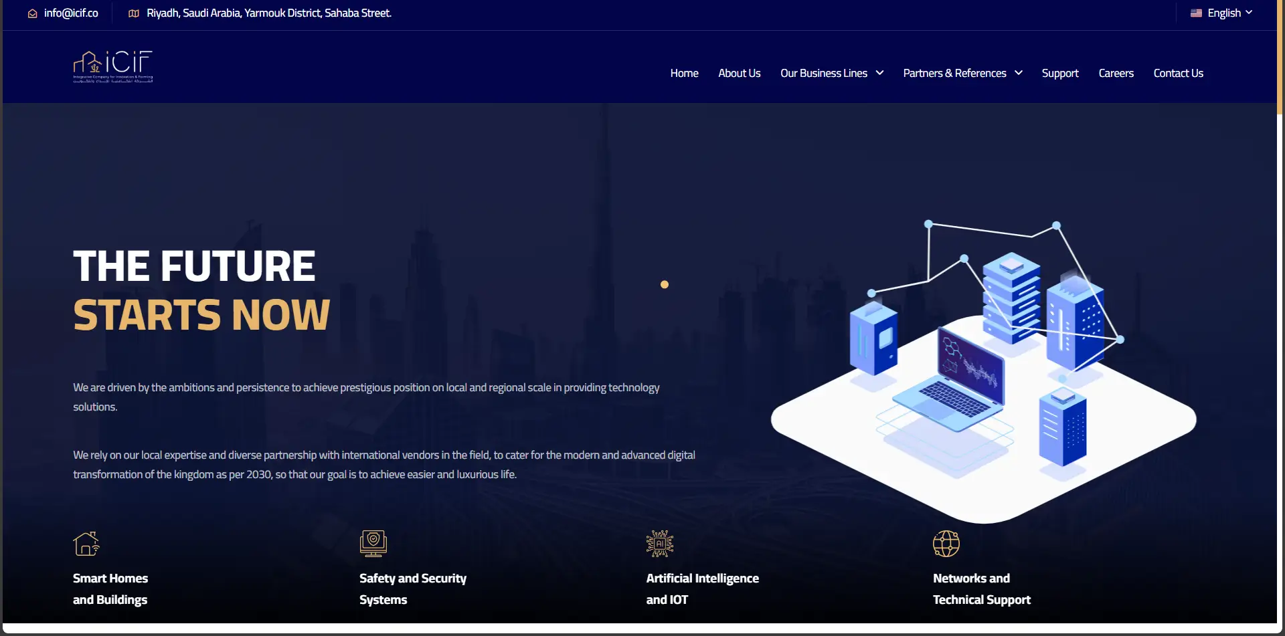This screenshot has width=1285, height=636.
Task: Expand the Our Business Lines menu
Action: 831,74
